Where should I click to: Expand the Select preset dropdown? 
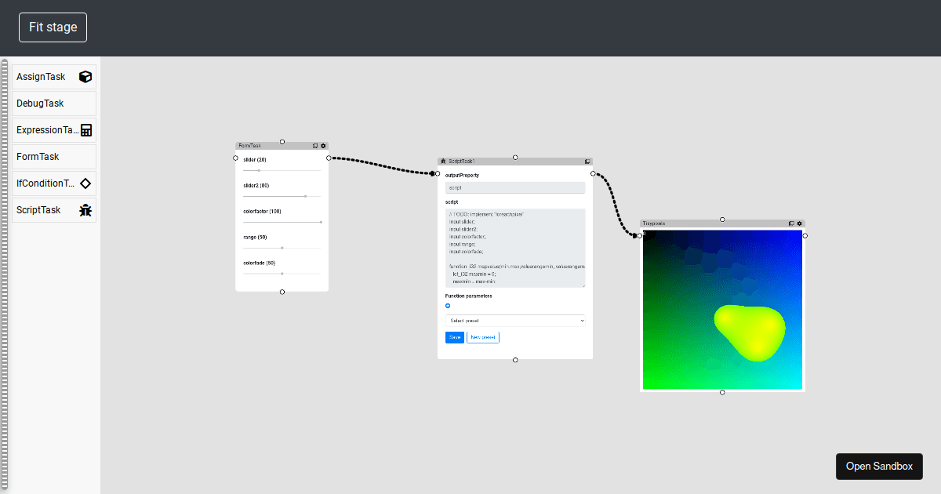tap(515, 321)
